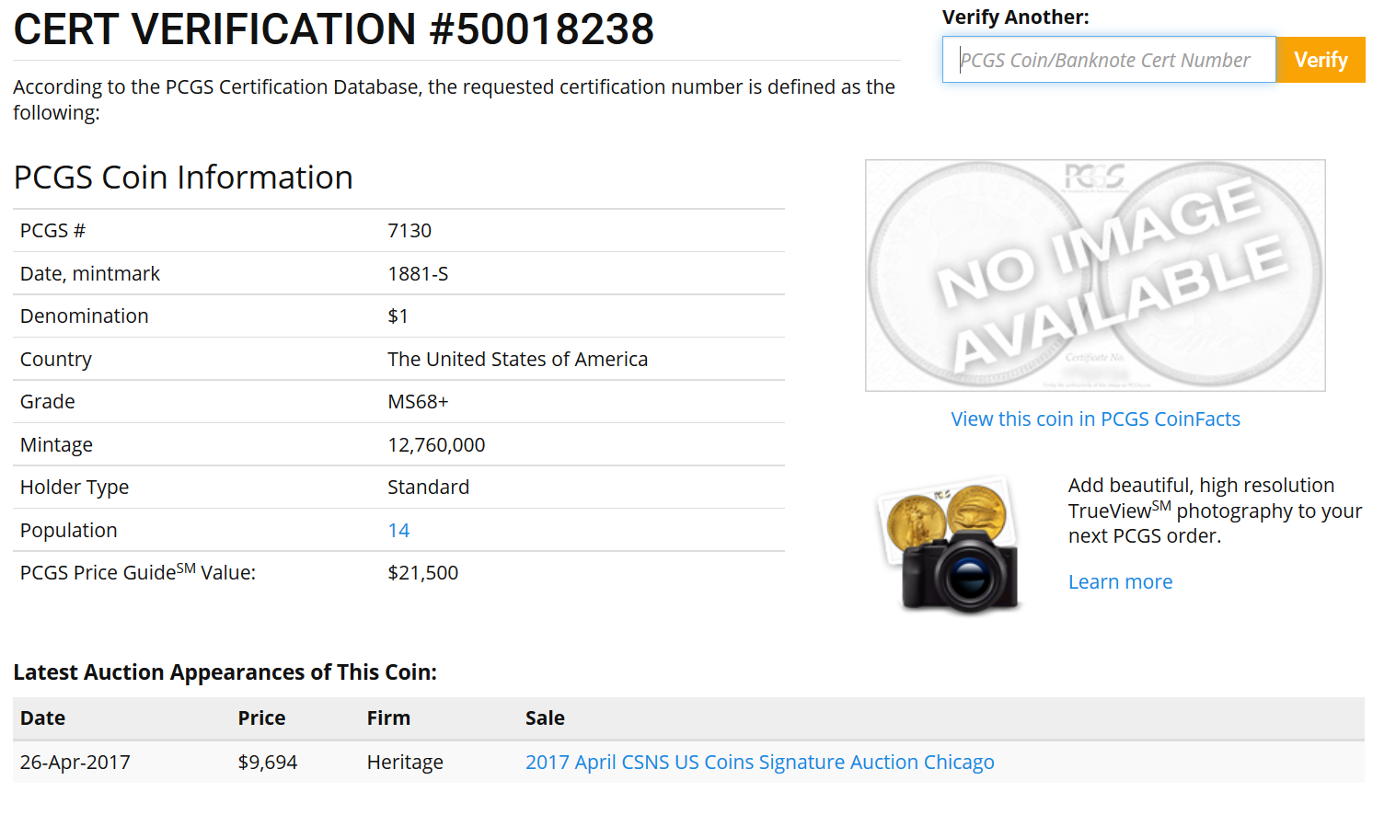
Task: Click the Firm column header
Action: 388,717
